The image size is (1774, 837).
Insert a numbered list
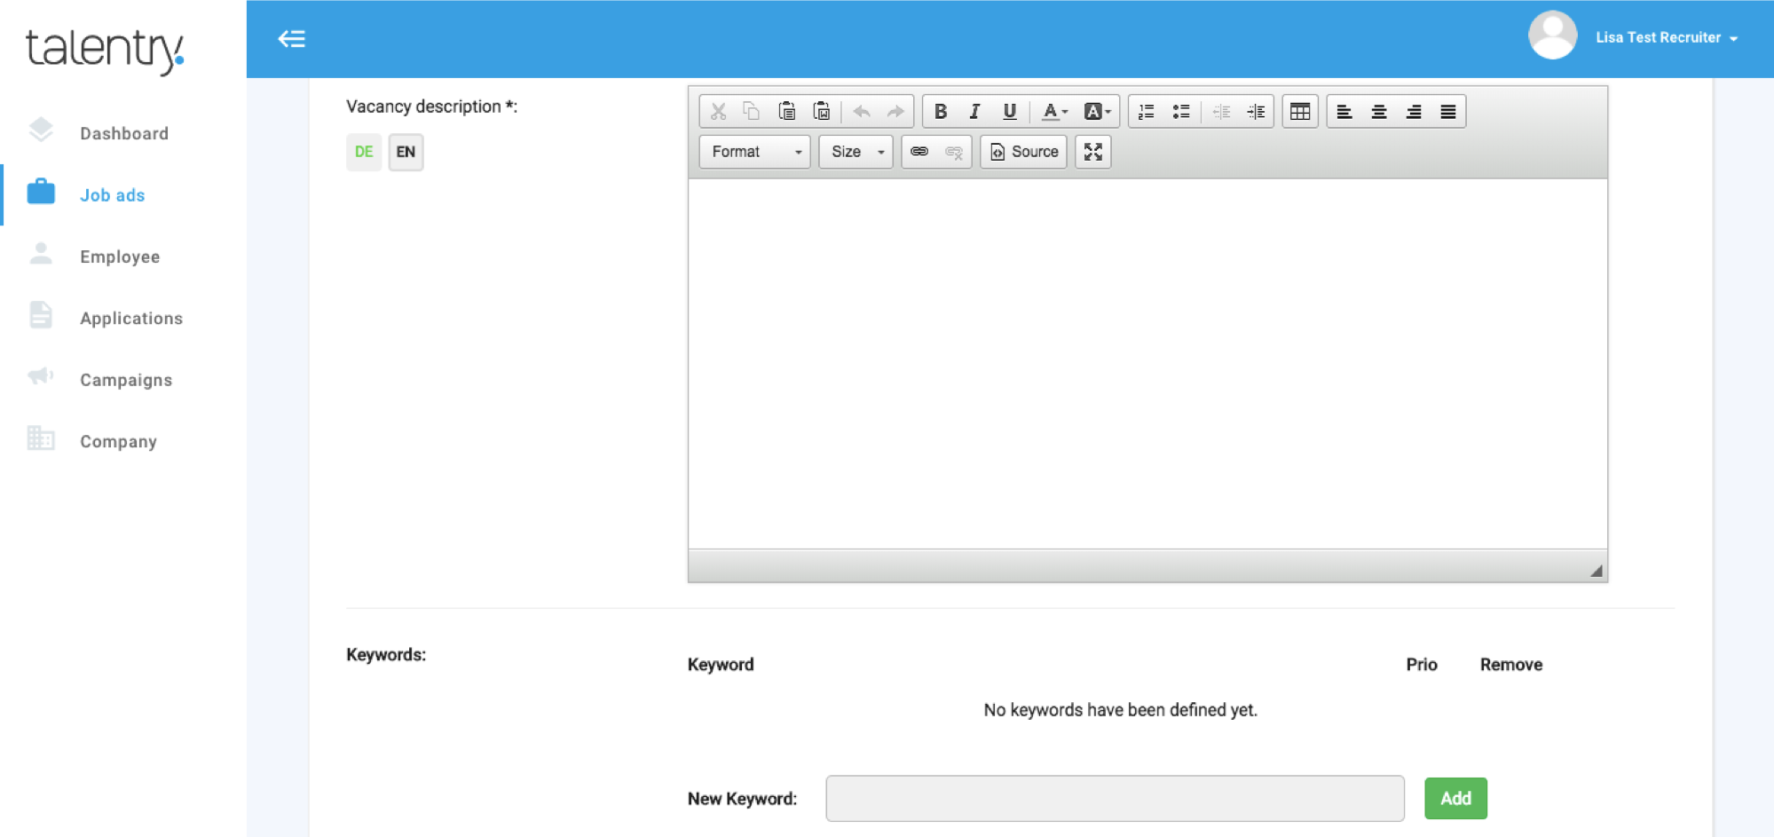[x=1147, y=112]
